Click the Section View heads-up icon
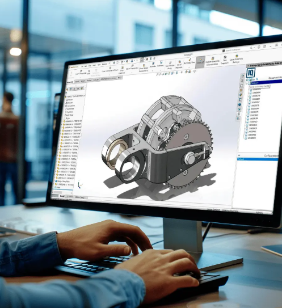Image resolution: width=282 pixels, height=308 pixels. click(x=166, y=74)
